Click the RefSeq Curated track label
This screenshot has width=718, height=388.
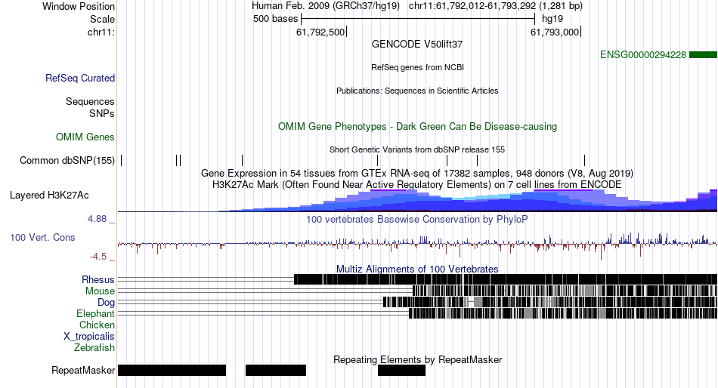tap(80, 79)
